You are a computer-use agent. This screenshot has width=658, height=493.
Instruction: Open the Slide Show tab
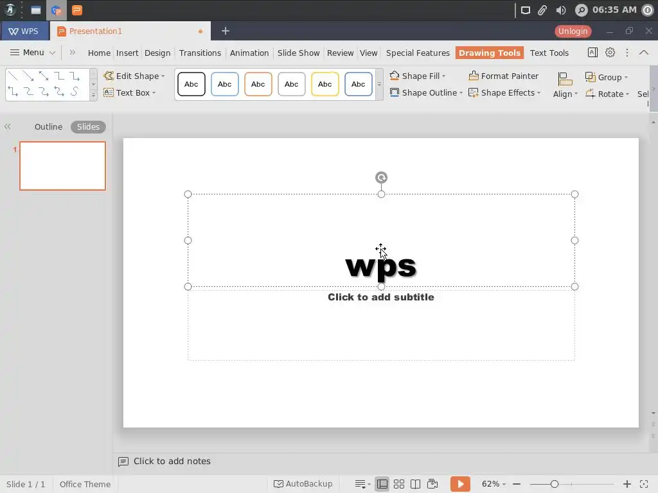298,53
